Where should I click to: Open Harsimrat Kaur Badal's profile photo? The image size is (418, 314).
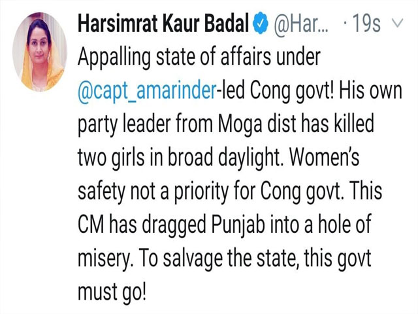[40, 52]
